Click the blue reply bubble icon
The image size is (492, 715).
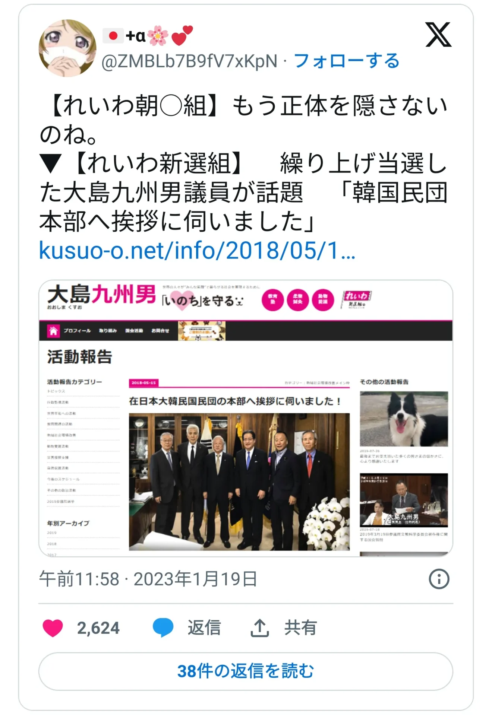point(163,627)
